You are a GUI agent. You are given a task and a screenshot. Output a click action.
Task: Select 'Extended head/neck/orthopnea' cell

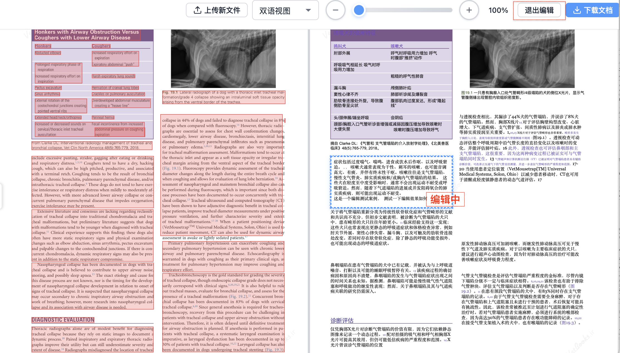tap(58, 117)
